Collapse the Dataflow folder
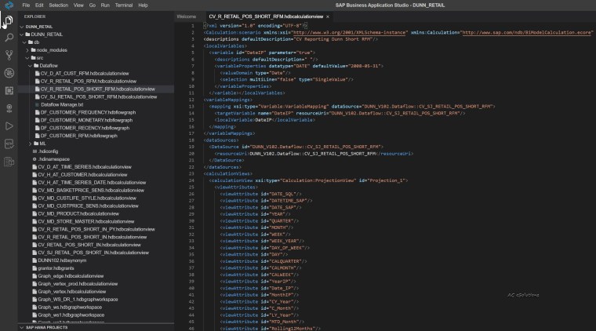 [48, 65]
